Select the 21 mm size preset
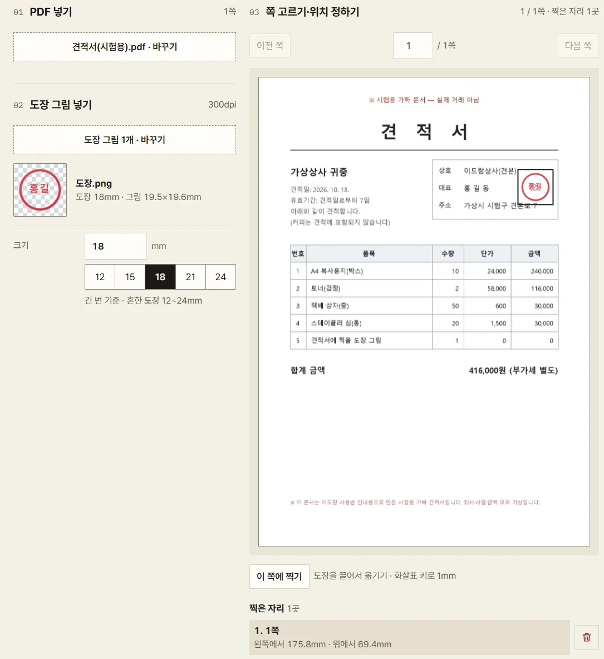 [x=190, y=277]
